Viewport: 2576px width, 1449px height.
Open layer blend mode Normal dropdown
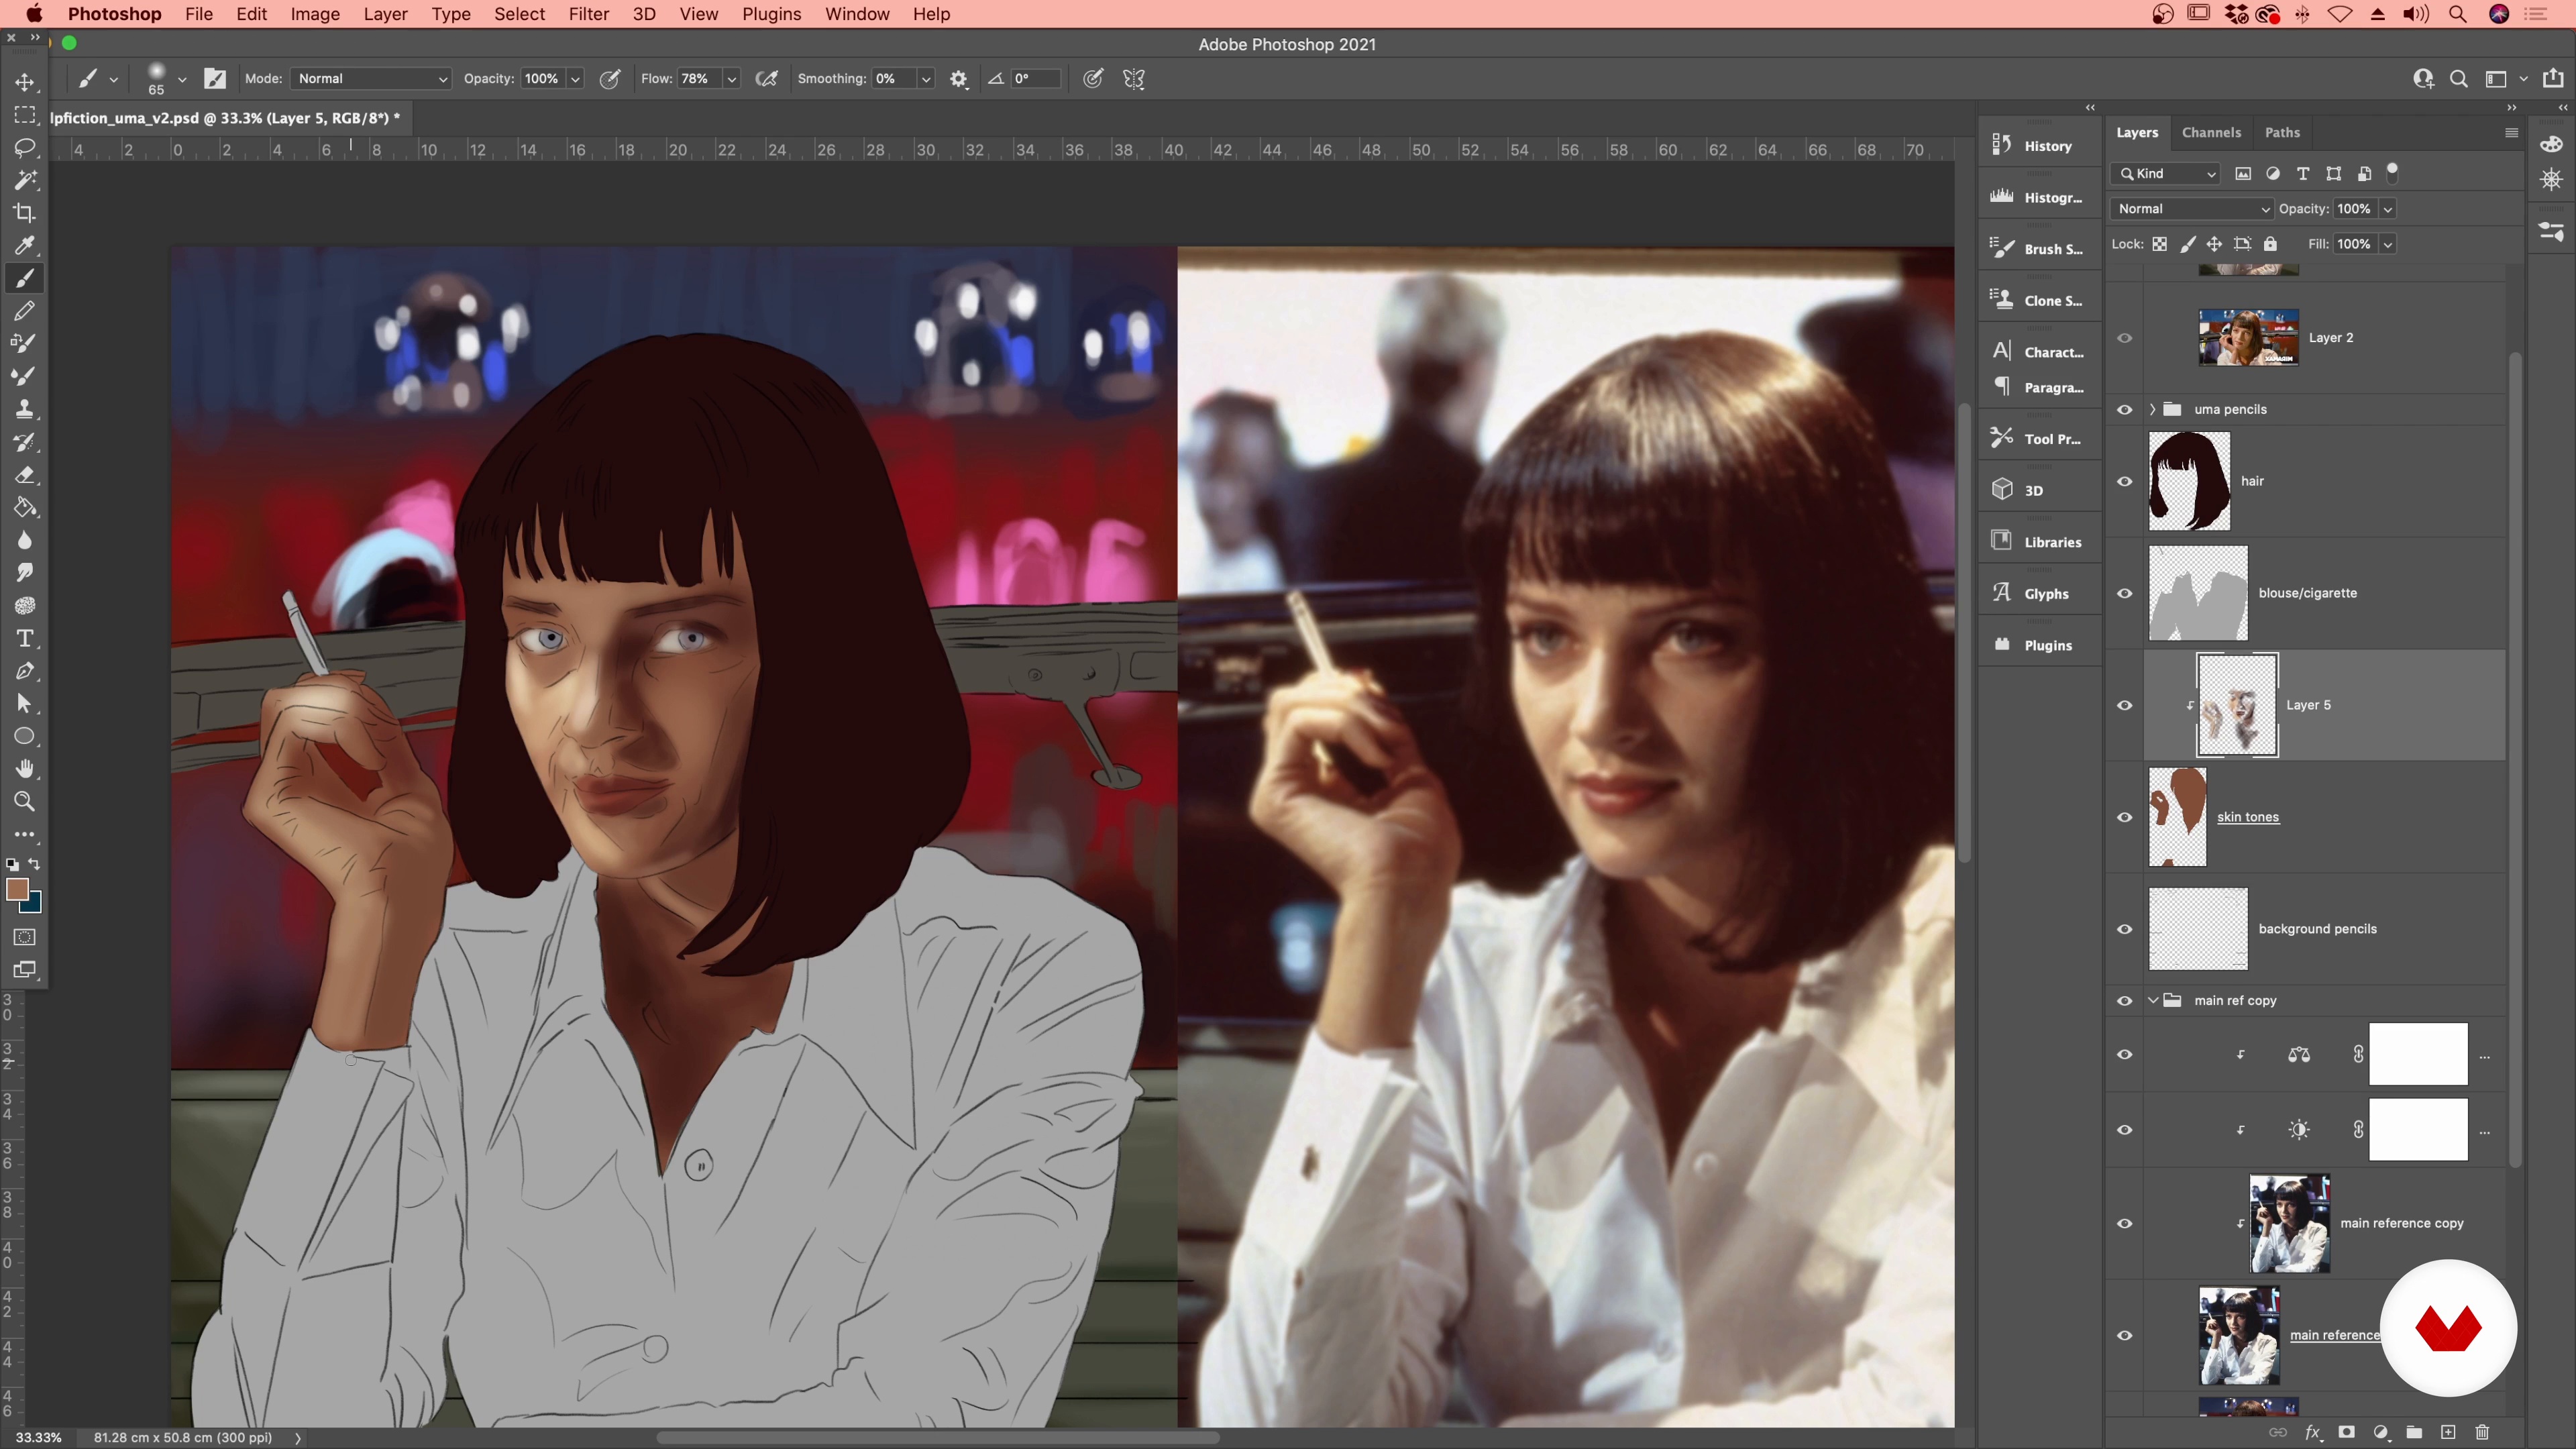click(x=2192, y=209)
